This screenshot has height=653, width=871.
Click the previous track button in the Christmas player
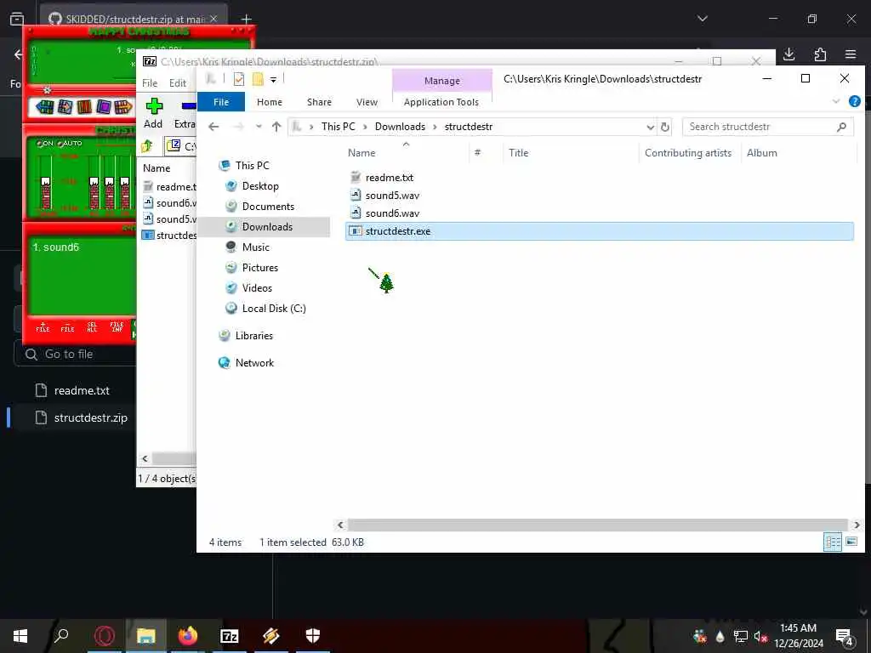pyautogui.click(x=44, y=106)
